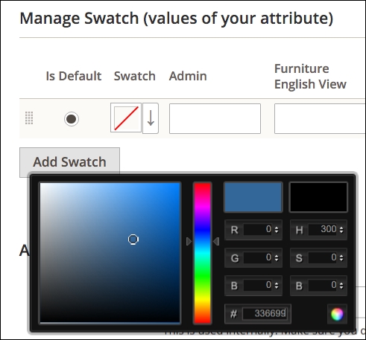The width and height of the screenshot is (366, 340).
Task: Click the RGB B value stepper arrows
Action: (277, 286)
